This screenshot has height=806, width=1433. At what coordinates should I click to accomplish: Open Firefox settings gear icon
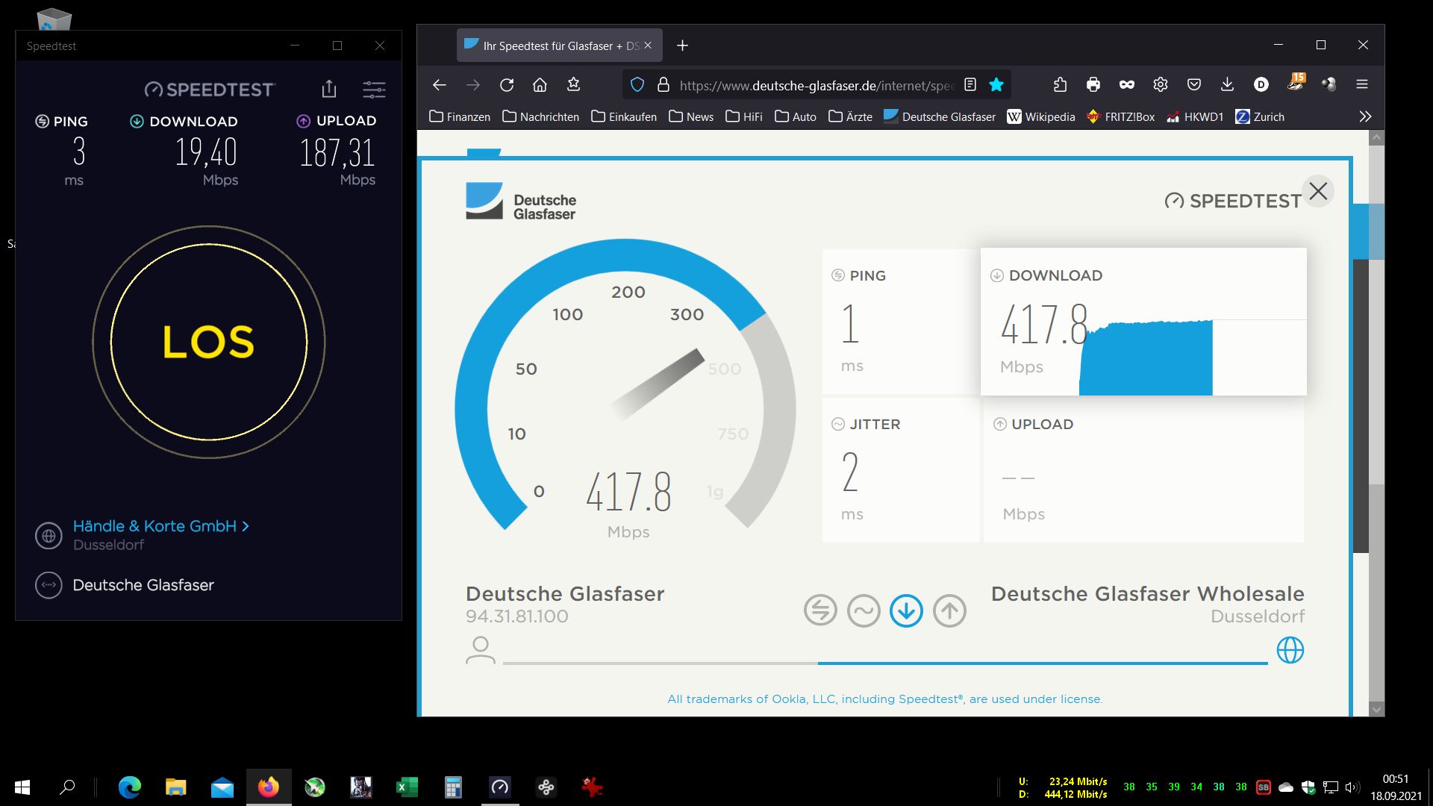click(1161, 84)
